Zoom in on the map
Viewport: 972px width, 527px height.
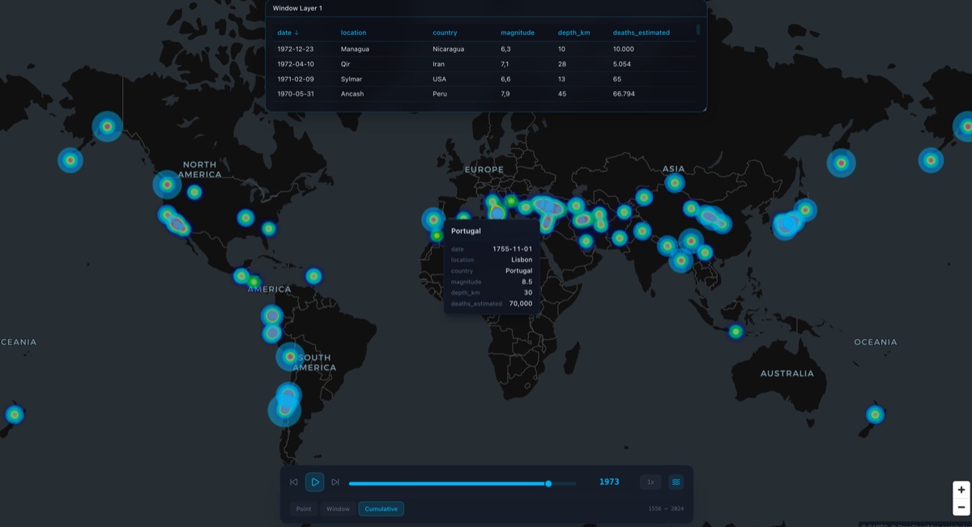(x=960, y=489)
